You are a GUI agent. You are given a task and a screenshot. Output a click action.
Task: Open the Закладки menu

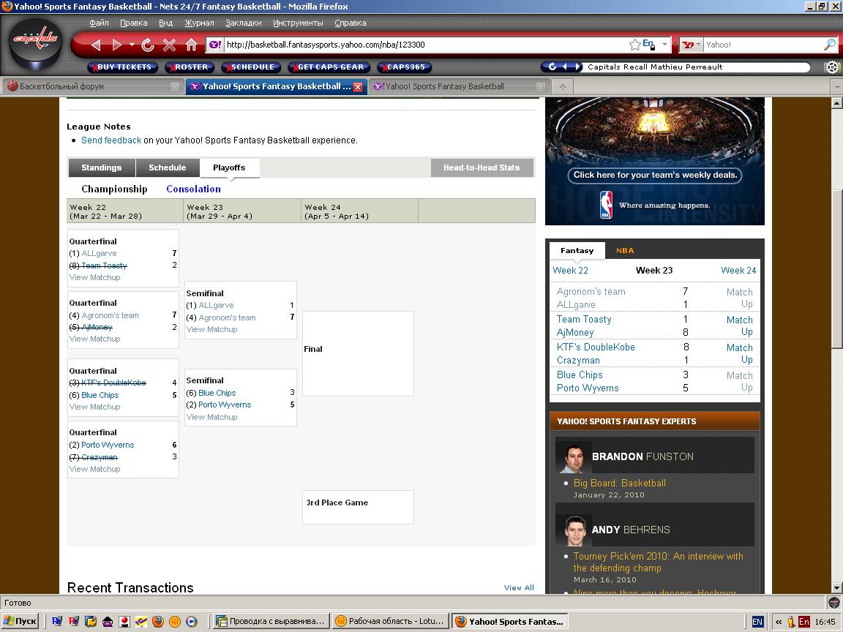coord(244,23)
